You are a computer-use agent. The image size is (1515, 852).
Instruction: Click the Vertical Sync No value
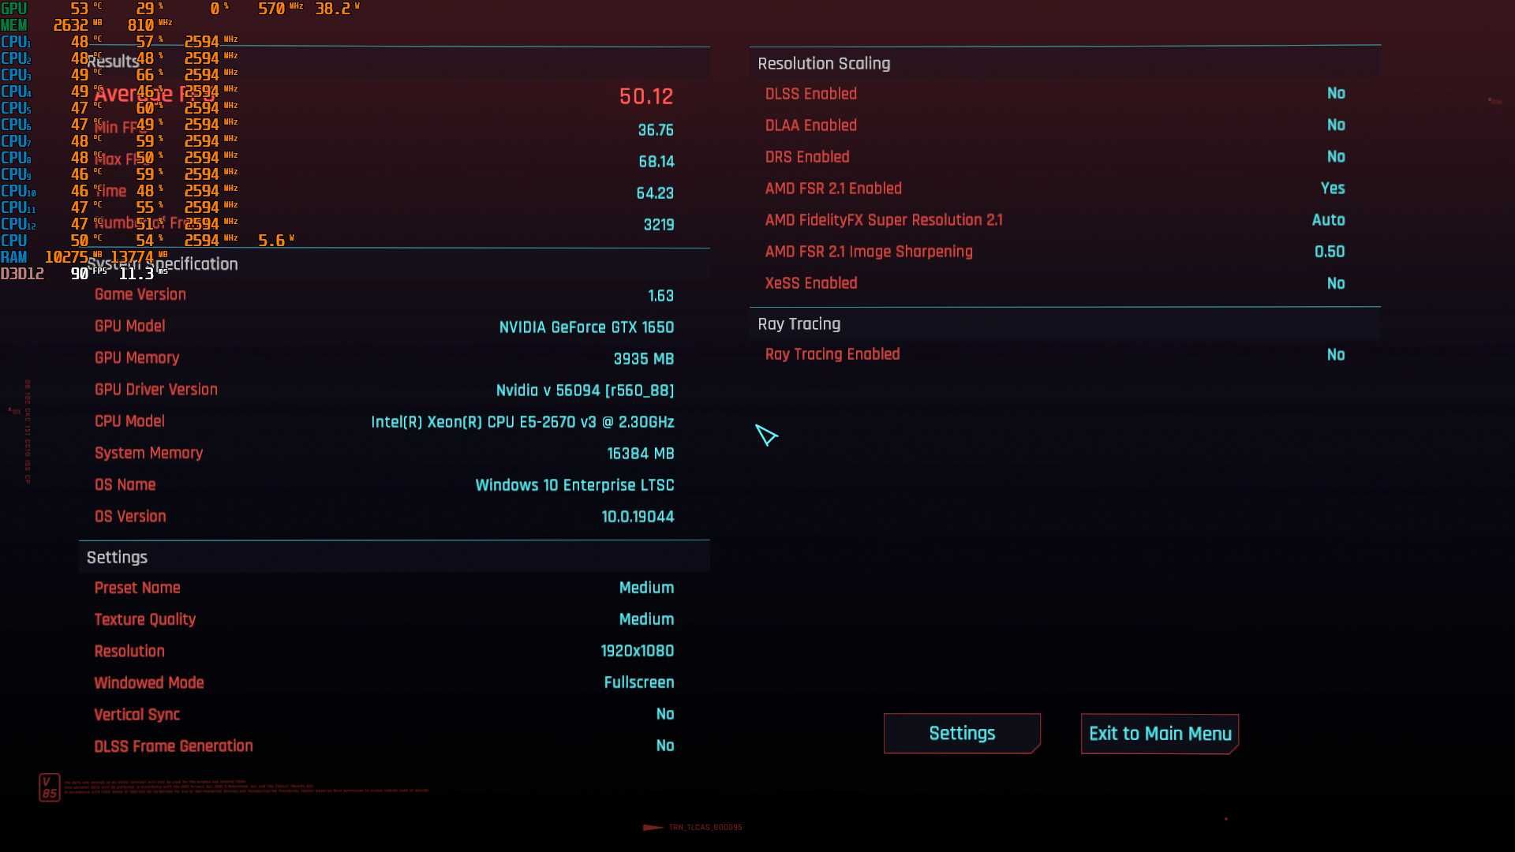pyautogui.click(x=665, y=714)
